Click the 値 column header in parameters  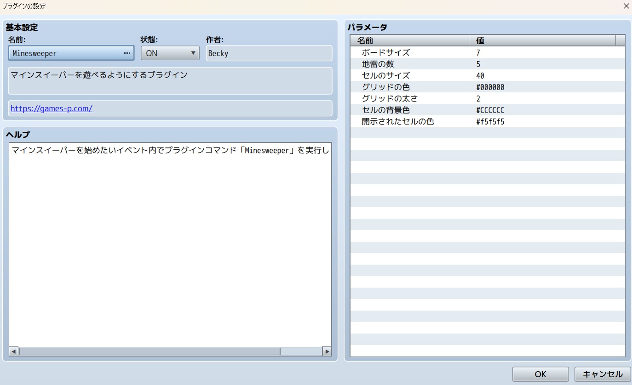tap(542, 40)
